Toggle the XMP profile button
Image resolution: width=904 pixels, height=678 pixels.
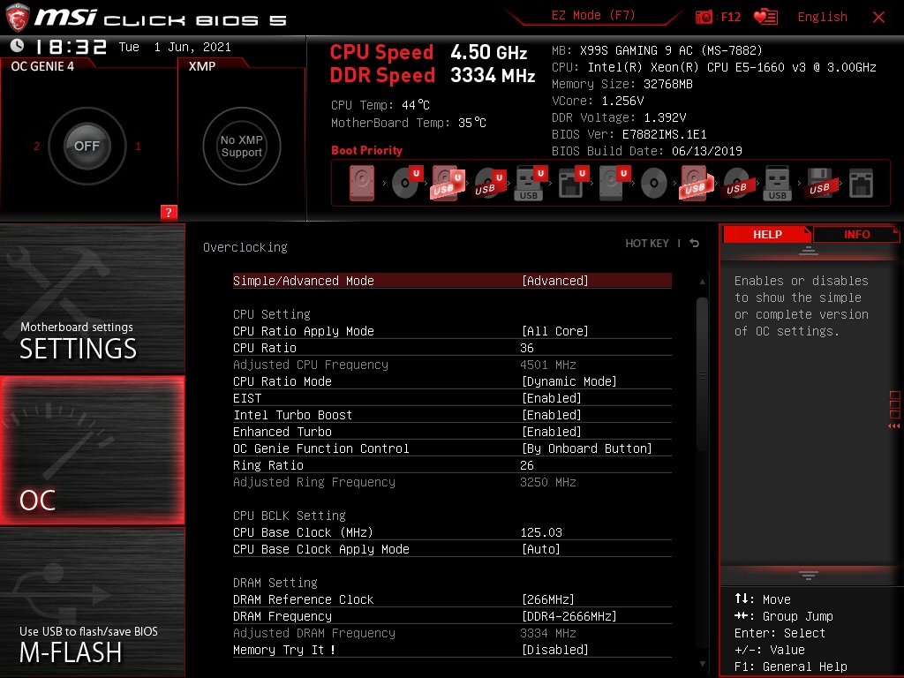coord(242,146)
